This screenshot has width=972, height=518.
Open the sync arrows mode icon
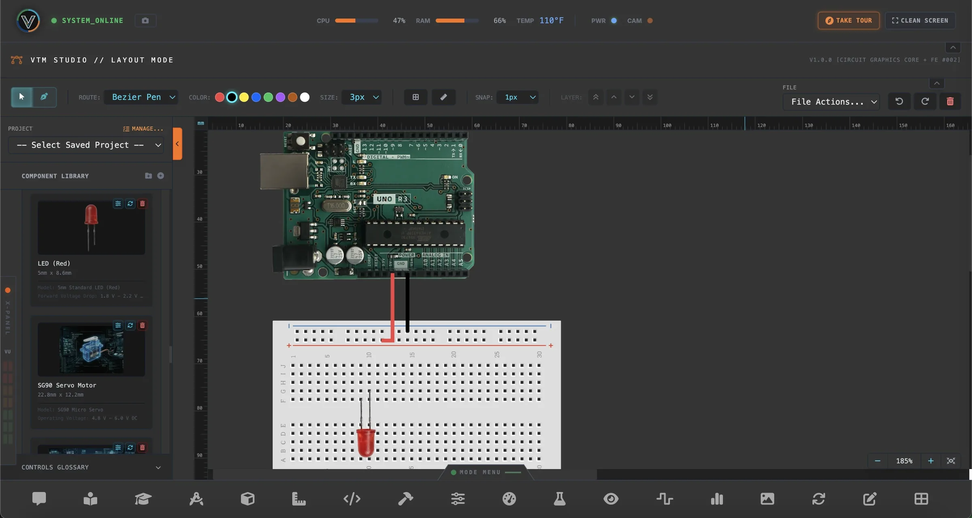[819, 499]
